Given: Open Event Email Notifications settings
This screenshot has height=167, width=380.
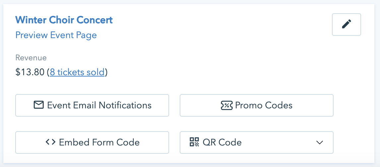Looking at the screenshot, I should pos(92,105).
